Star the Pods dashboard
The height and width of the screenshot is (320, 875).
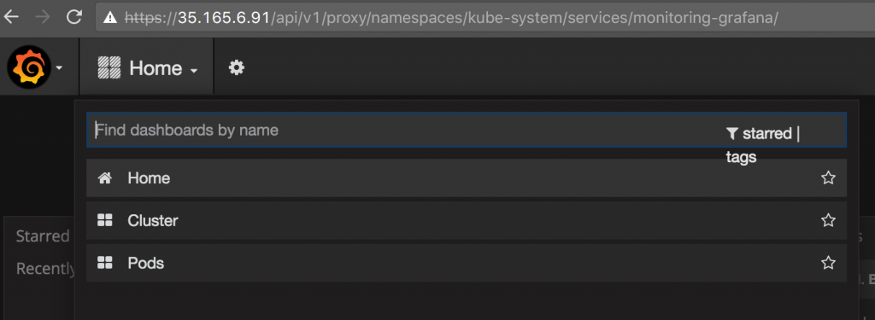pyautogui.click(x=828, y=263)
